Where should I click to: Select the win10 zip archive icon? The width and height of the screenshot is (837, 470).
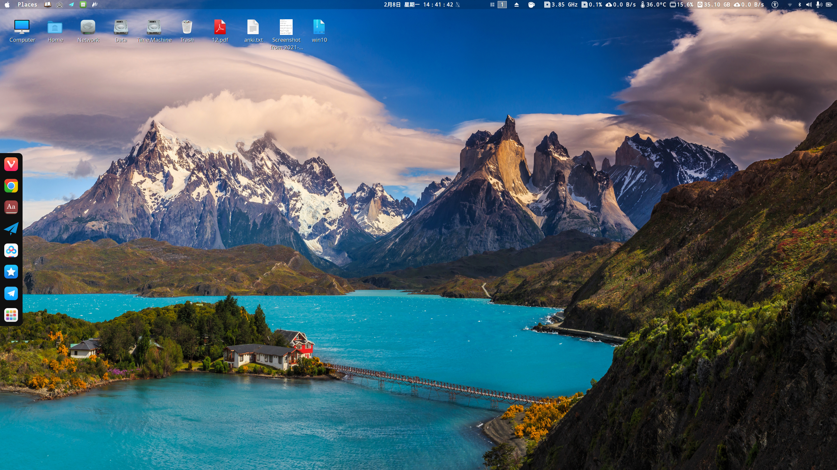pos(319,31)
